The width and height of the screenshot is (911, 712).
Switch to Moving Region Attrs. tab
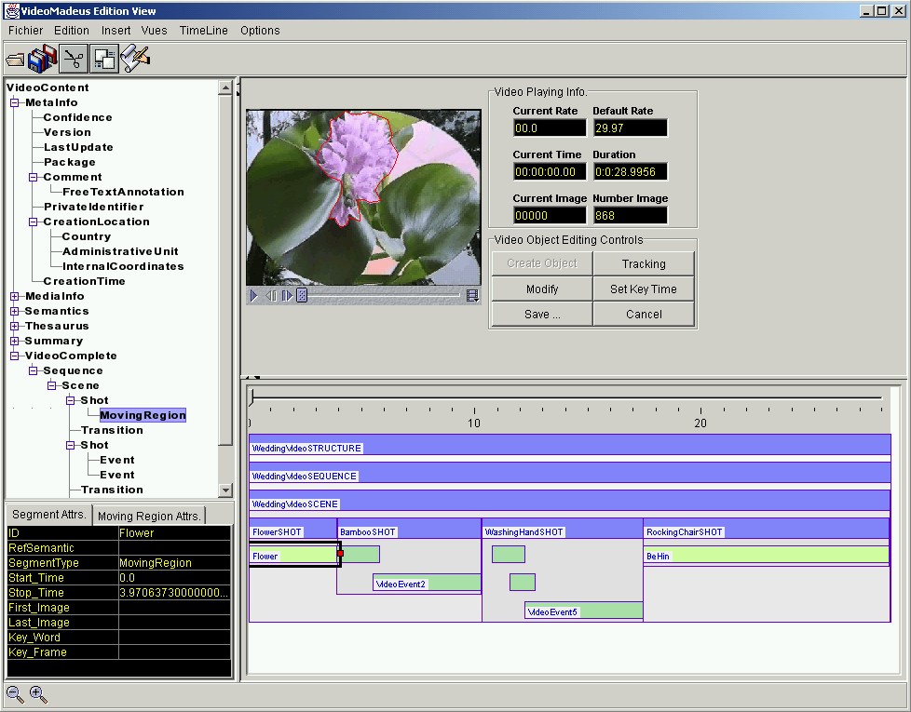tap(149, 516)
